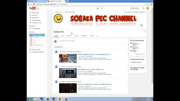Open options menu for the ЛУЧШИЕ МОМЕНТЫ post
Screen dimensions: 180x101
(x=127, y=51)
